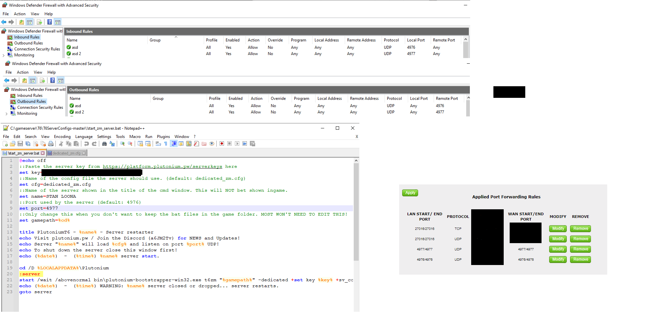Click Protocol column header in Inbound Rules
Image resolution: width=655 pixels, height=333 pixels.
click(391, 40)
